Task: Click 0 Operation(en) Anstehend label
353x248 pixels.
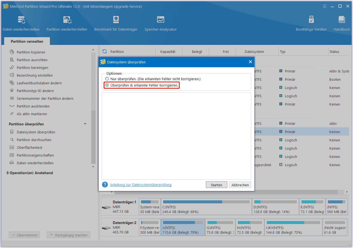Action: pos(30,173)
